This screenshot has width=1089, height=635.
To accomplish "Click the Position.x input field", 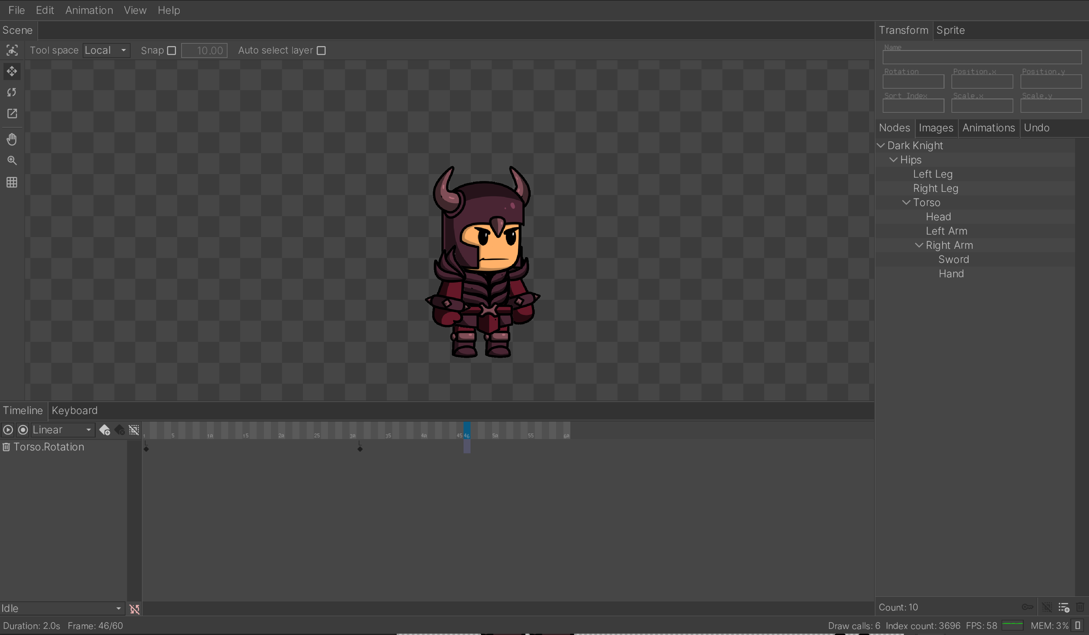I will coord(982,82).
